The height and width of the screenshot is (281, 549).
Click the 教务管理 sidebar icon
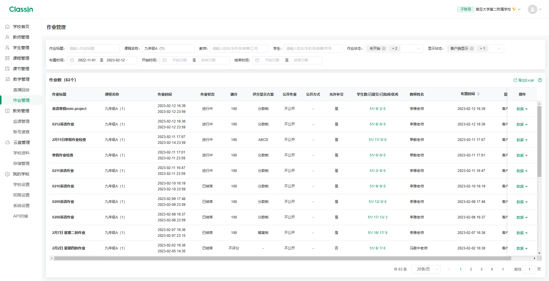coord(7,111)
